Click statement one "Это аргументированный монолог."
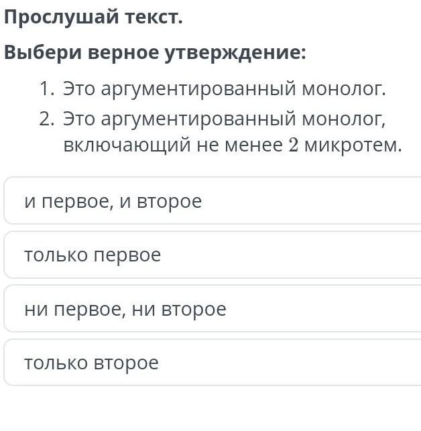421x431 pixels. (x=225, y=88)
